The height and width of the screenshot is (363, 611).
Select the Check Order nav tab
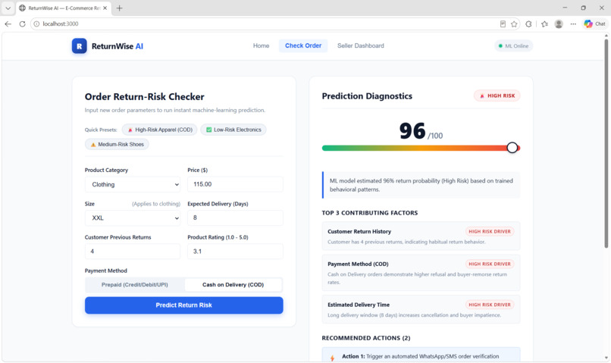pos(303,45)
